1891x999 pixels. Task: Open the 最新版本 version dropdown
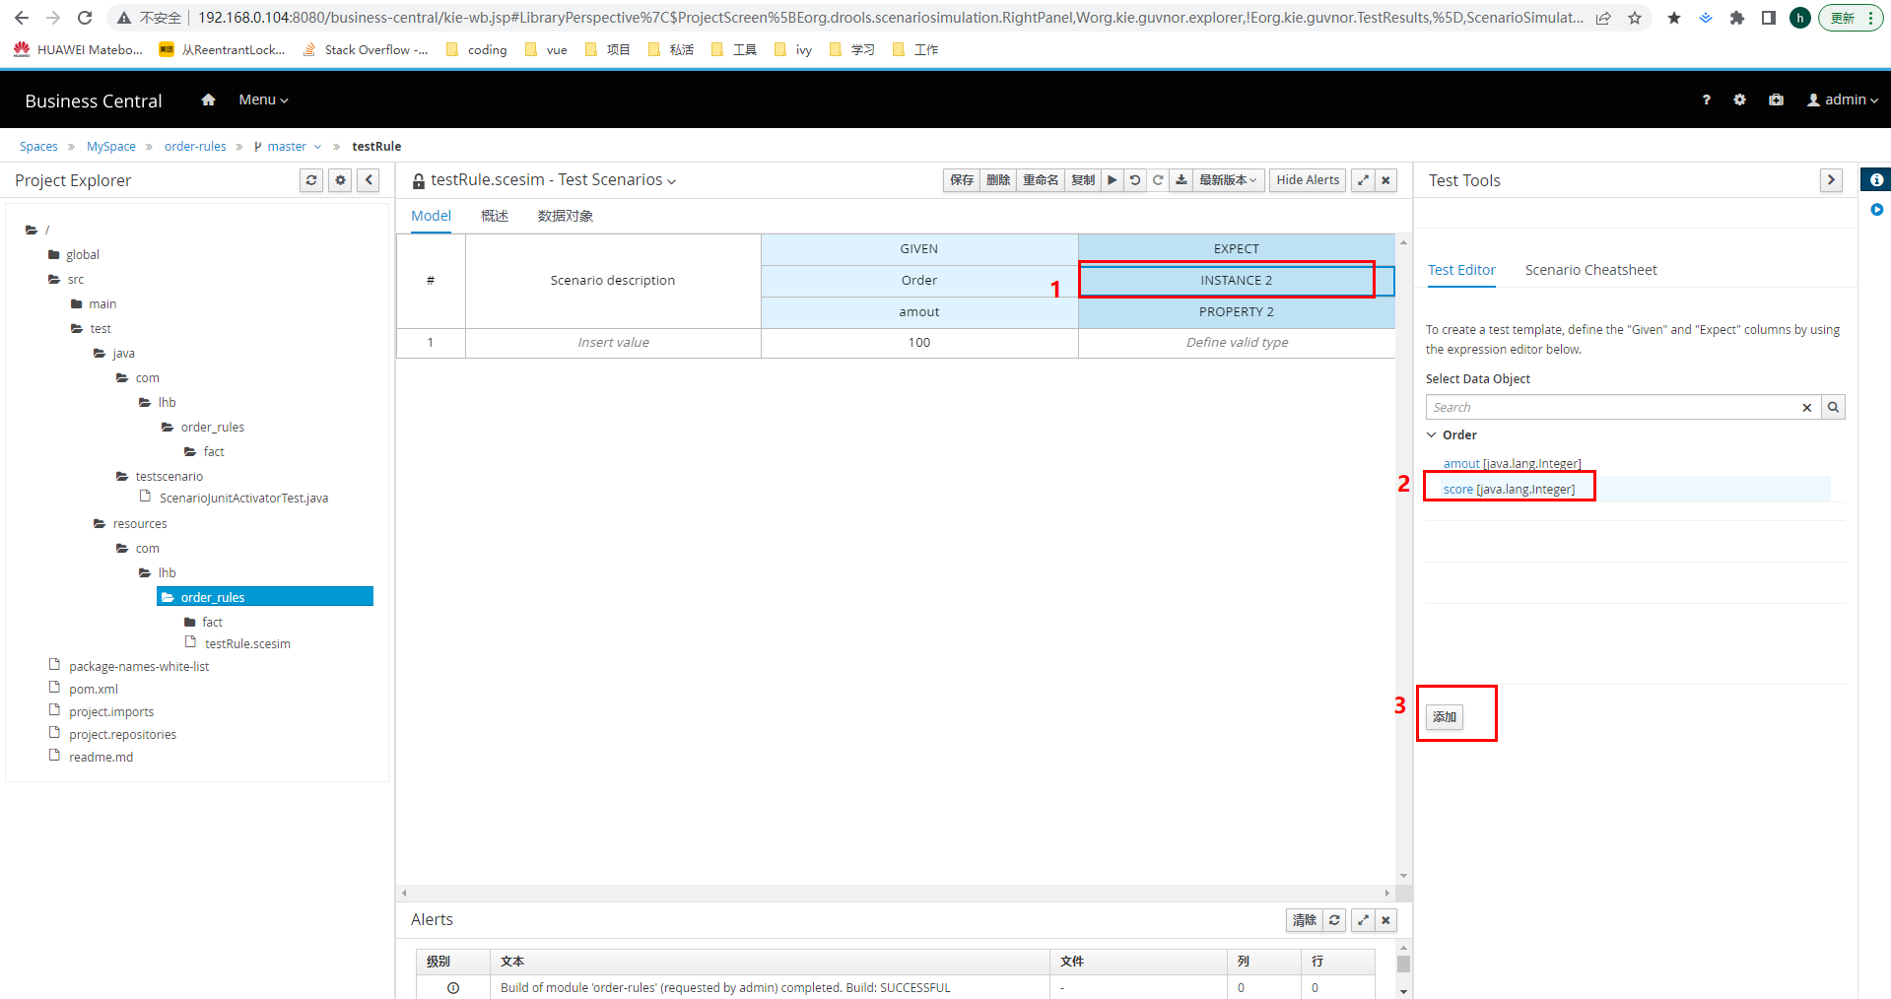(x=1227, y=180)
